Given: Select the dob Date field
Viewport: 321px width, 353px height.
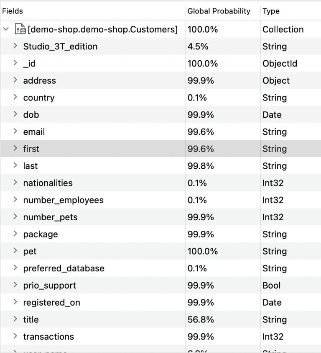Looking at the screenshot, I should coord(31,114).
